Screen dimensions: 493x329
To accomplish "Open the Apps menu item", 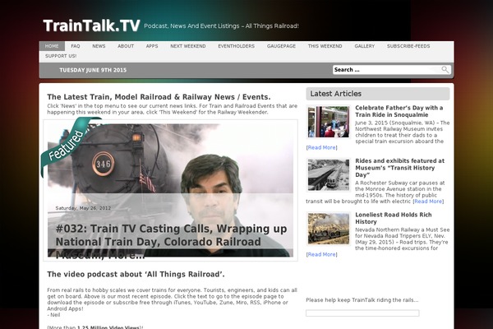I will [152, 46].
